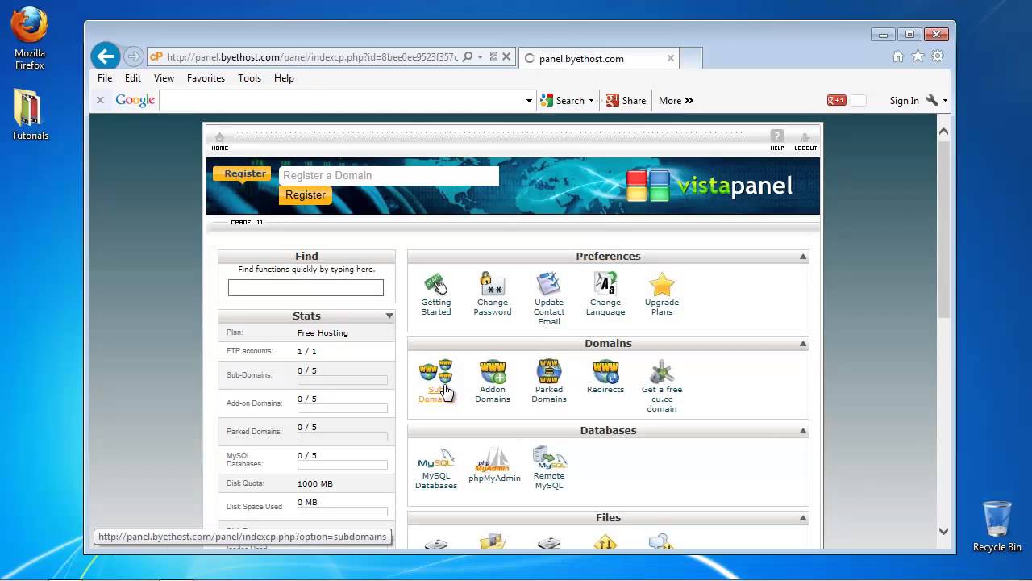The image size is (1032, 581).
Task: Open Upgrade Plans star icon
Action: coord(661,284)
